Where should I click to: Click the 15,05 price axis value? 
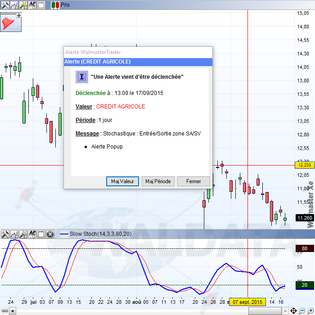click(x=303, y=13)
